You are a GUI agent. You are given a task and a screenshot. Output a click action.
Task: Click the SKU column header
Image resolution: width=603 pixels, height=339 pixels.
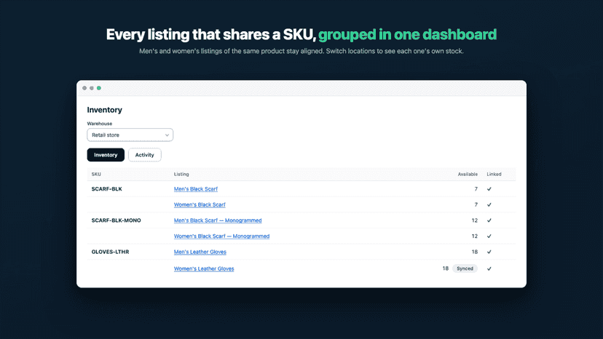(x=96, y=174)
